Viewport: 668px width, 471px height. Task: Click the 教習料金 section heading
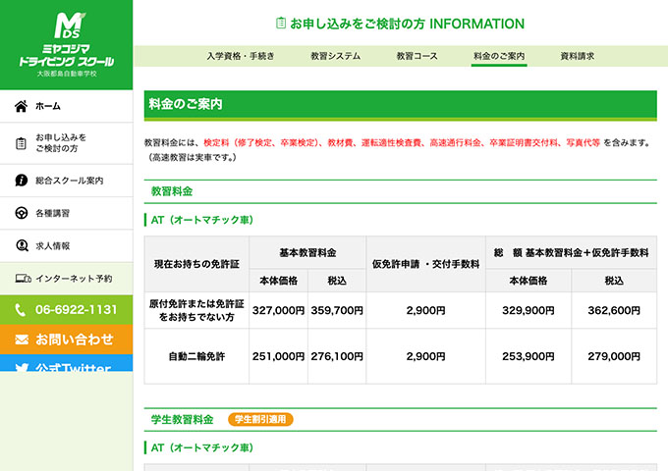tap(172, 191)
